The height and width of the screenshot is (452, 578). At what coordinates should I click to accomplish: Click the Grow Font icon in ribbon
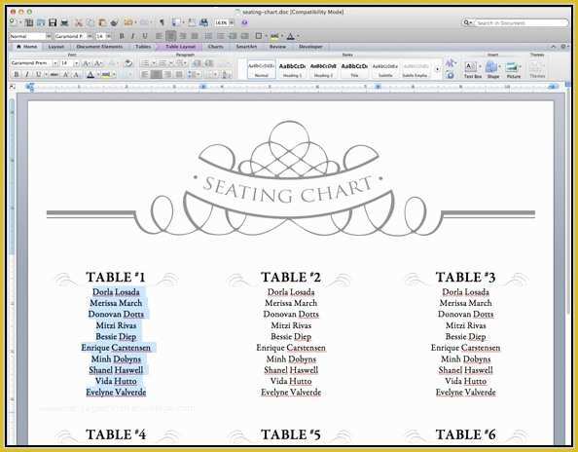coord(87,63)
